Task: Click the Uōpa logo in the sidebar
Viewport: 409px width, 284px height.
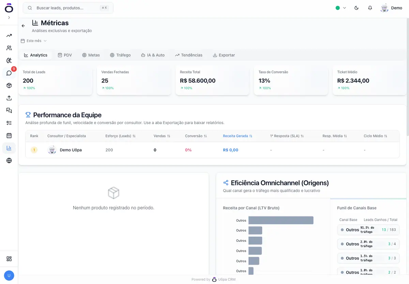Action: click(x=9, y=8)
